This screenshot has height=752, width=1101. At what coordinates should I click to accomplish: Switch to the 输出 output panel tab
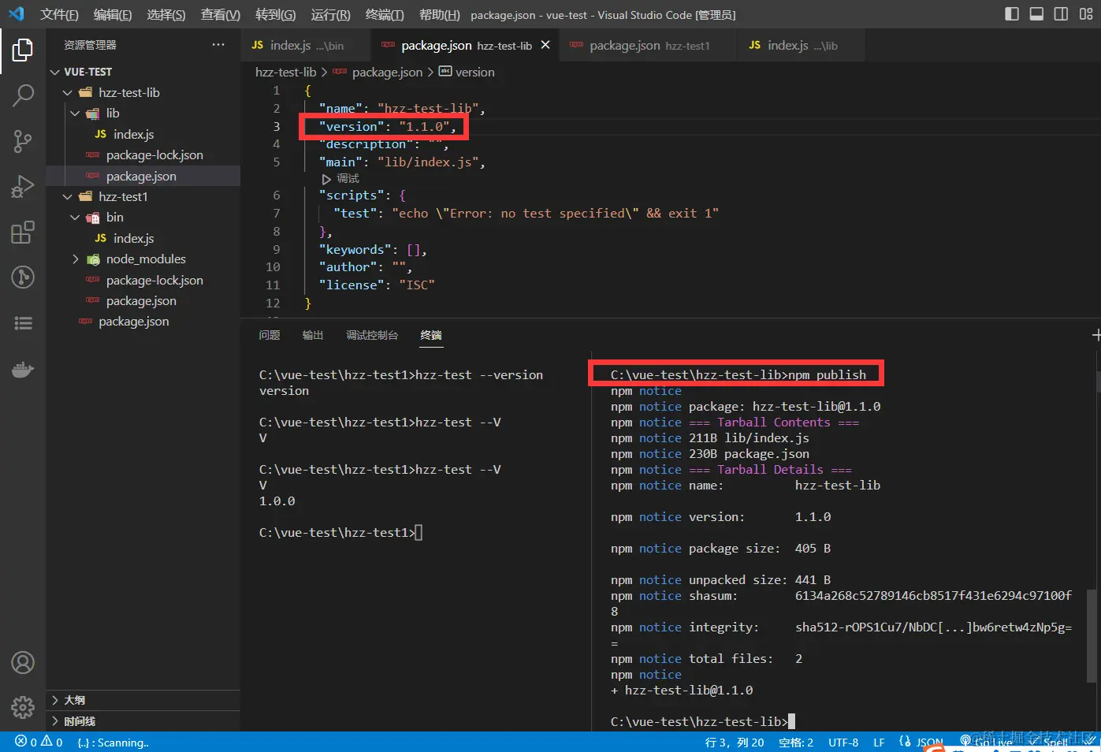pyautogui.click(x=313, y=335)
